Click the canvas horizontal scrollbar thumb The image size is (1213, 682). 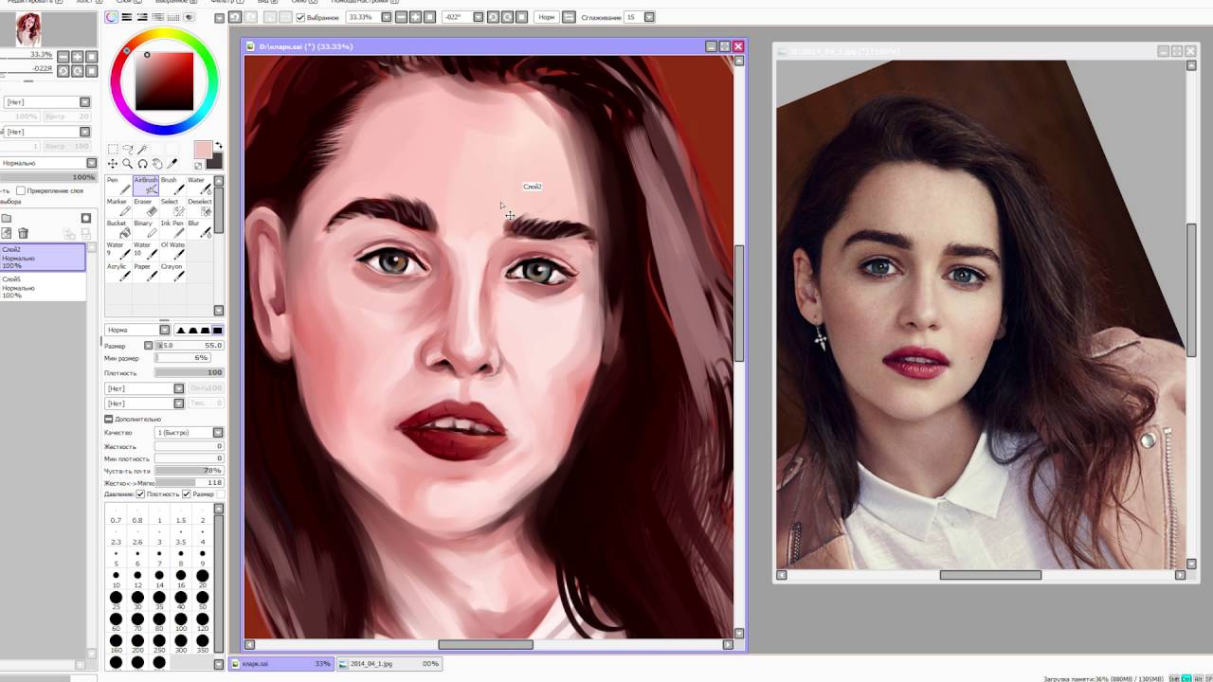pyautogui.click(x=485, y=645)
